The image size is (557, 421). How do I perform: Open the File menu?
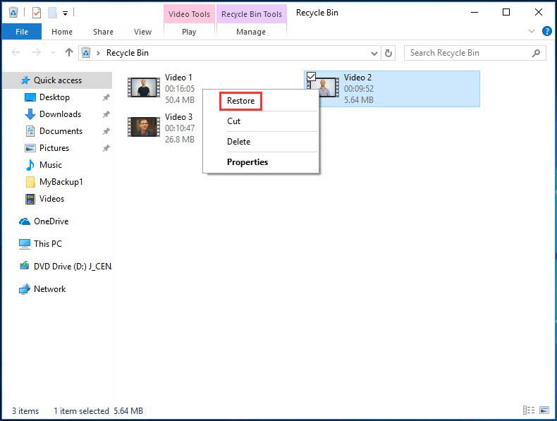coord(22,32)
